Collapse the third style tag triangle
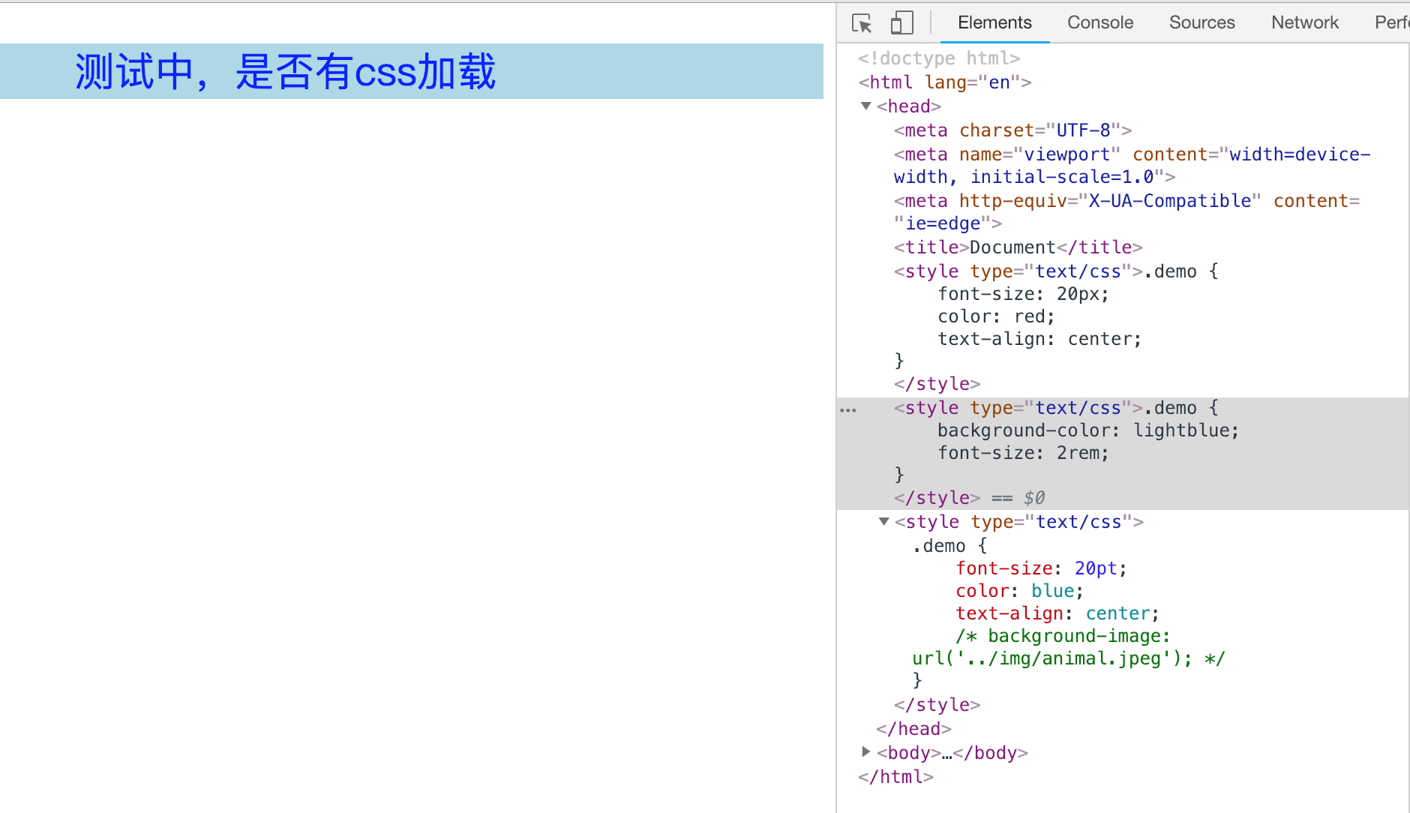 [x=884, y=521]
